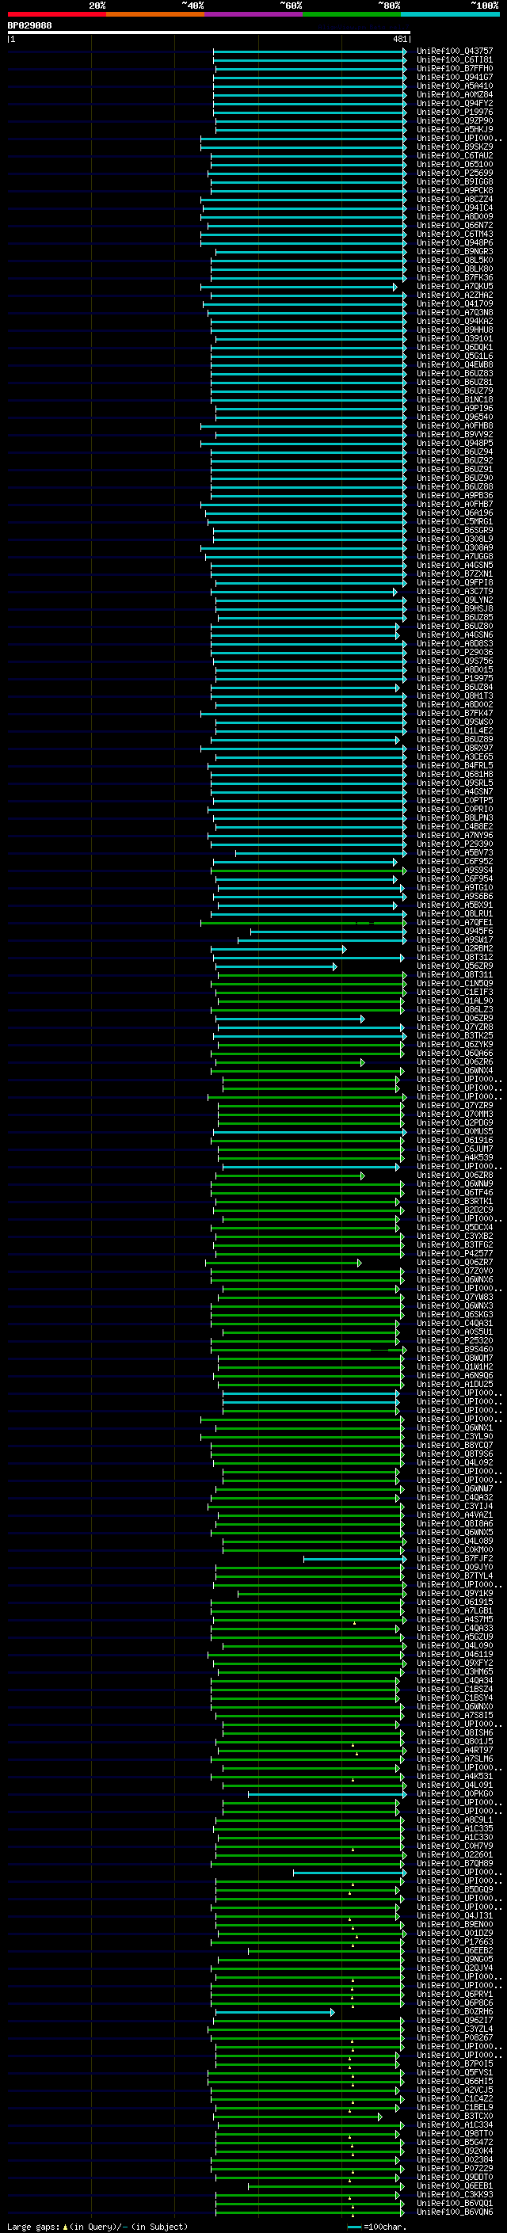This screenshot has height=2233, width=507.
Task: Click the UniRef100_Q6EEB2 label
Action: [x=455, y=1950]
